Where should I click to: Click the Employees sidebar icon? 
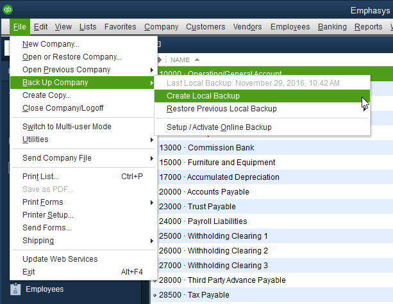click(x=15, y=289)
